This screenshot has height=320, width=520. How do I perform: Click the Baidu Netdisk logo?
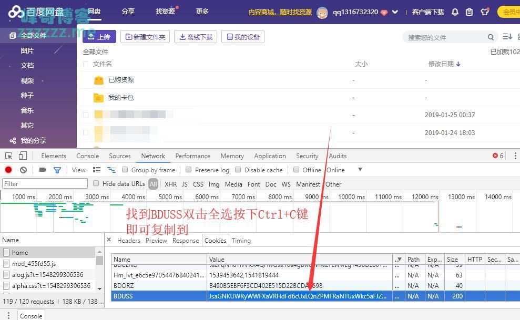pos(36,12)
